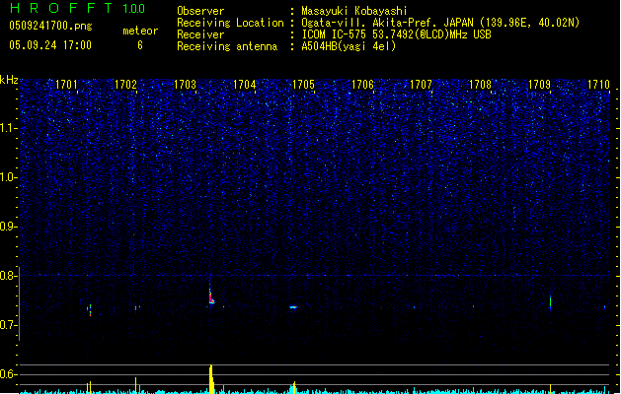Click the 0.9 kHz axis label
621x394 pixels.
[x=9, y=227]
